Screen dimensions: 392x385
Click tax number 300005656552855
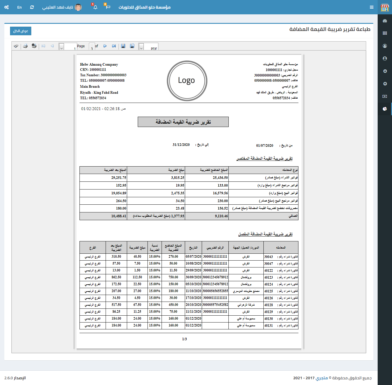pos(215,291)
